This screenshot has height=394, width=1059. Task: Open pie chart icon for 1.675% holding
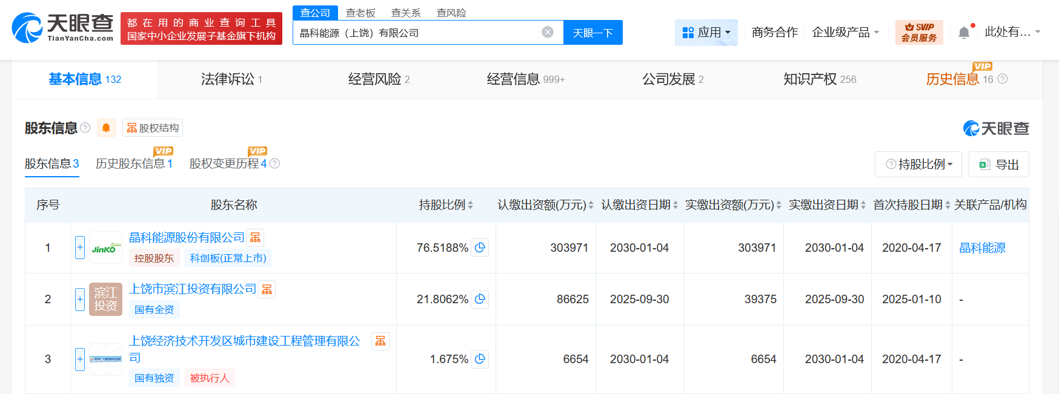(480, 359)
